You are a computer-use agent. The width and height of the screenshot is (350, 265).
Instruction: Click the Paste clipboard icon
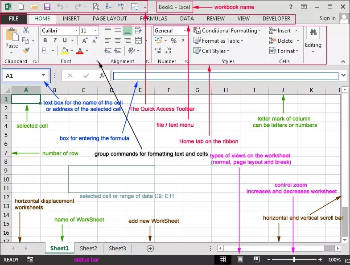(12, 35)
